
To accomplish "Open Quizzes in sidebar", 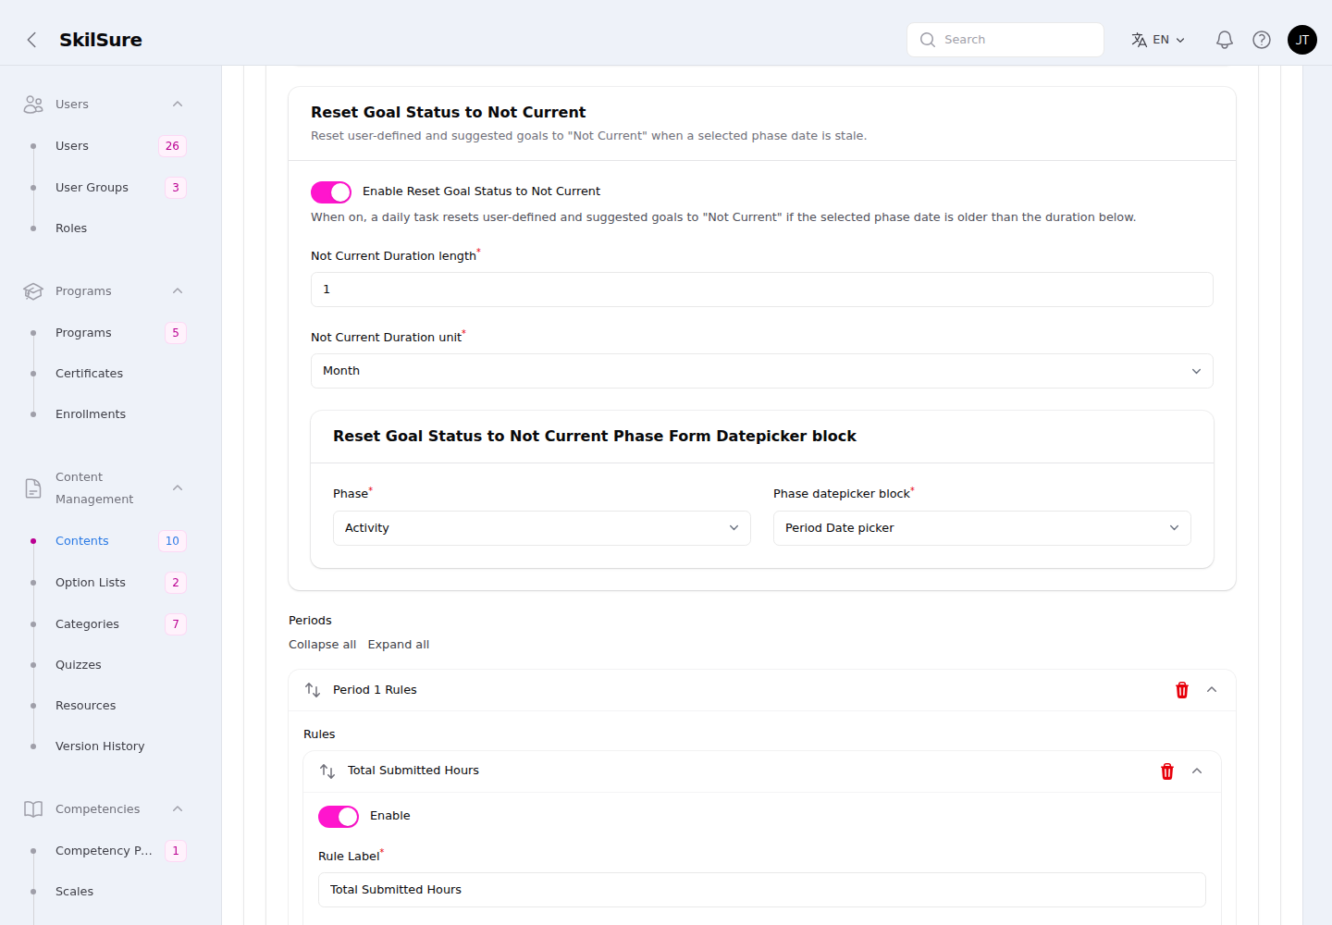I will (79, 665).
